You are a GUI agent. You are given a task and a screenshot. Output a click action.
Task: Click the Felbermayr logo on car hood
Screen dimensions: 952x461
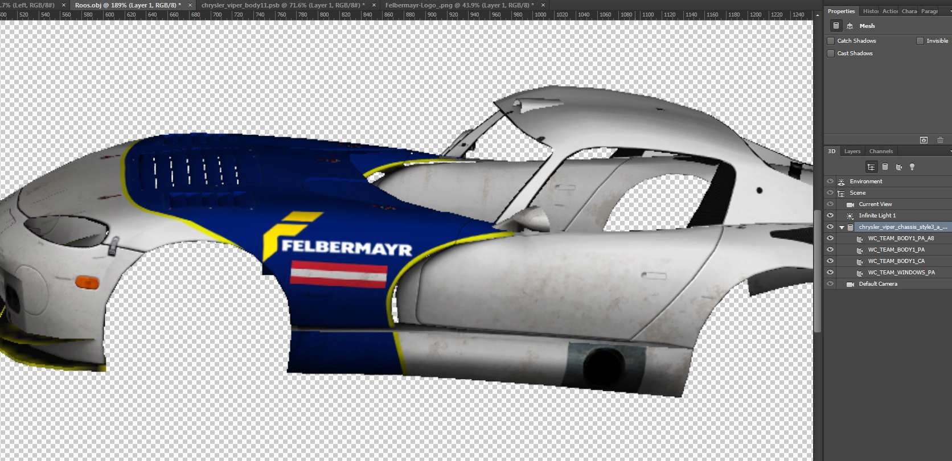(337, 238)
